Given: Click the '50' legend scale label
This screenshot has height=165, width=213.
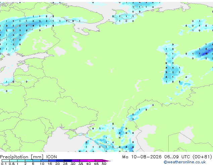Looking at the screenshot, I should tap(104, 164).
